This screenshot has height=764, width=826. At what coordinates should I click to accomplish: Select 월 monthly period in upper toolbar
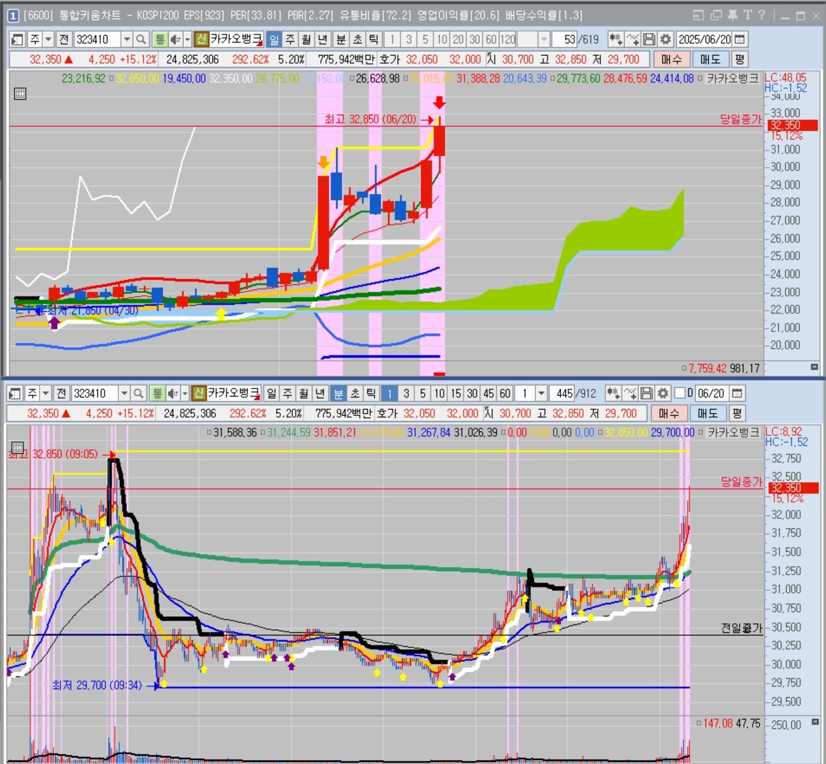coord(306,39)
